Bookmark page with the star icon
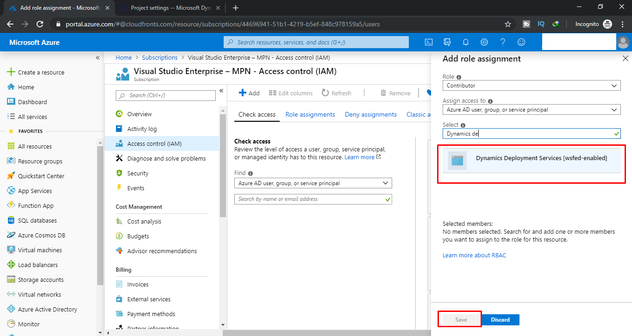This screenshot has height=336, width=632. tap(508, 24)
